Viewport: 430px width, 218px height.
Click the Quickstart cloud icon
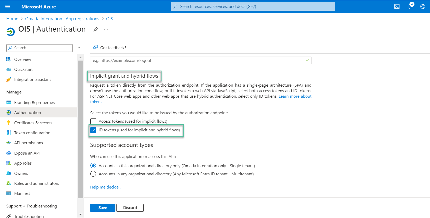pos(9,70)
